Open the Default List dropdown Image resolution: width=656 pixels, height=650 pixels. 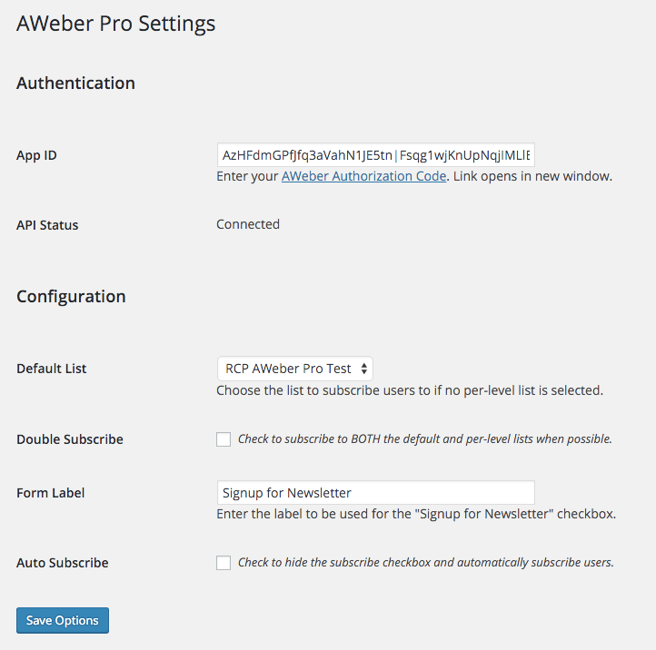[x=295, y=369]
